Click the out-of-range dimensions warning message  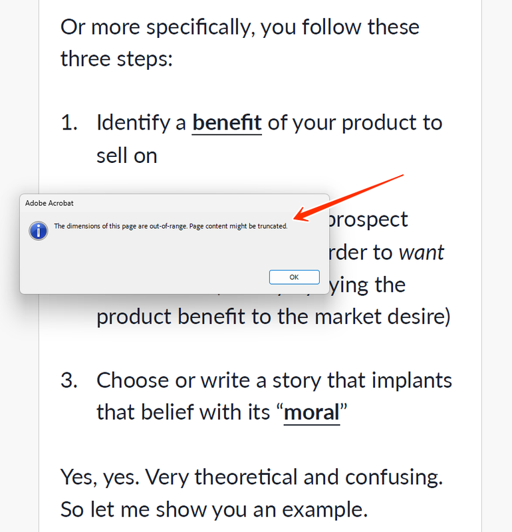point(171,226)
